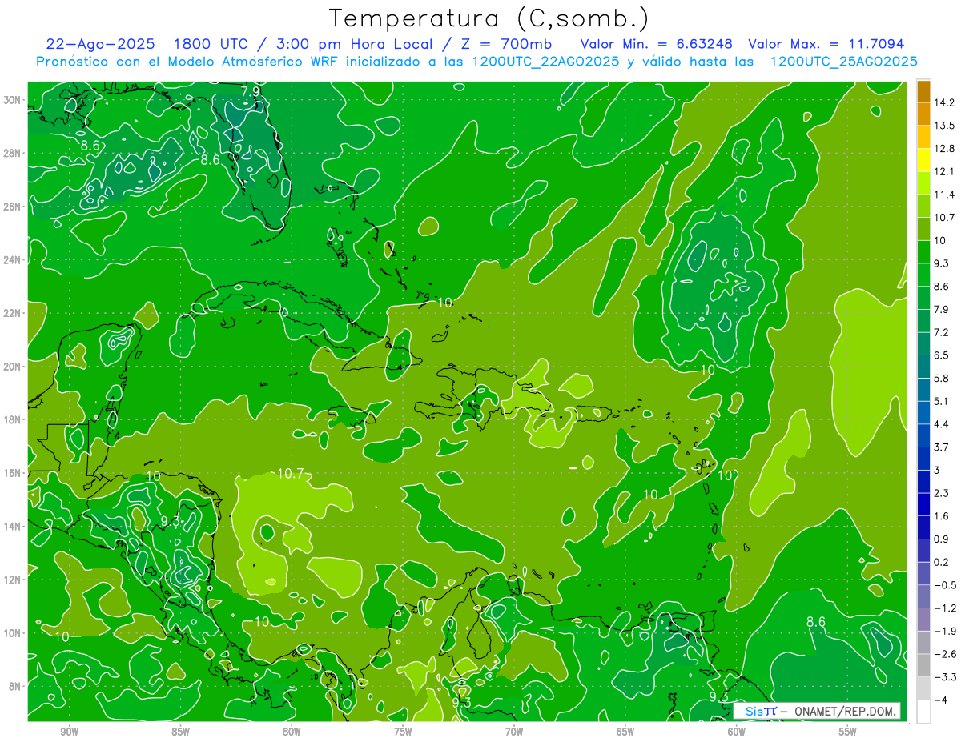Click the '80W' longitude axis label

pos(292,732)
